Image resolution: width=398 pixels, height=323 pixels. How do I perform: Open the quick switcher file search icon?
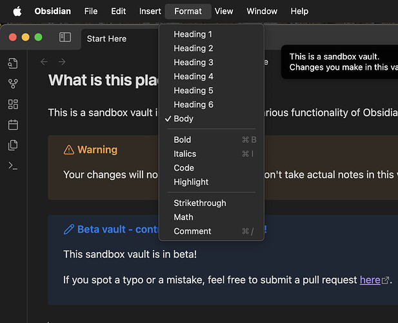point(13,63)
